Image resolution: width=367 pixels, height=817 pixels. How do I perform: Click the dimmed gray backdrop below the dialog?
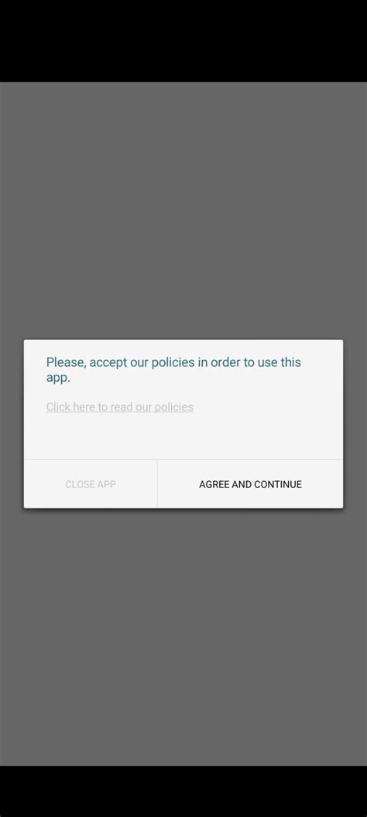(x=183, y=635)
